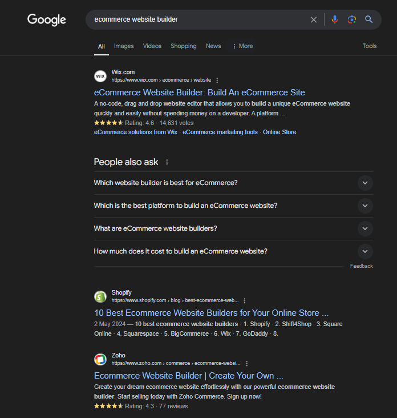
Task: Click 'Rating: 4.6 · 14,631 votes' text
Action: (159, 123)
